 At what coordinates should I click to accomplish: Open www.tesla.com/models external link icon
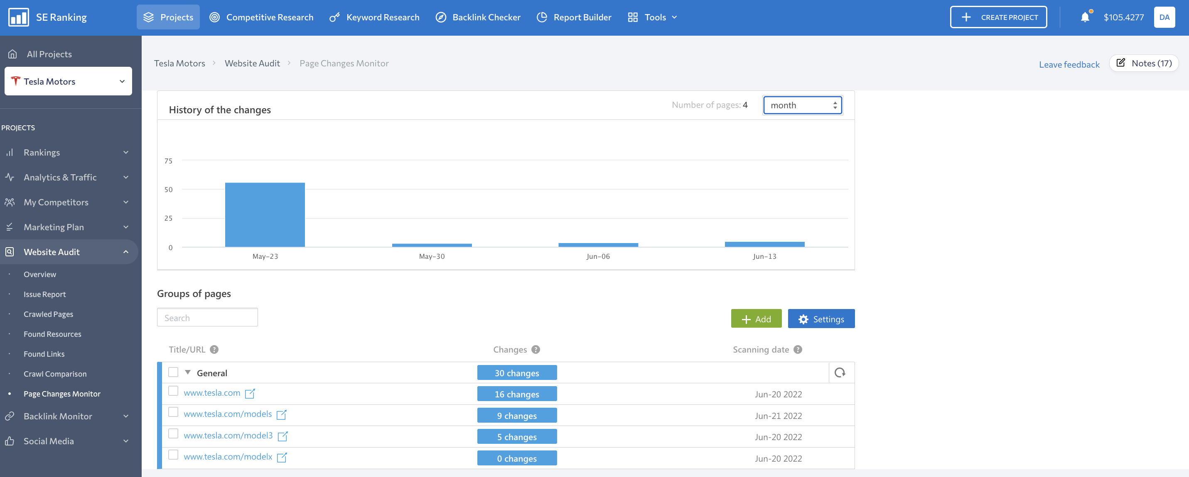point(282,415)
